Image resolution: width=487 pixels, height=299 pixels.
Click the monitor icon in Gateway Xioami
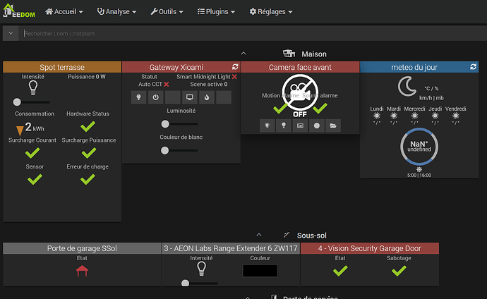189,97
